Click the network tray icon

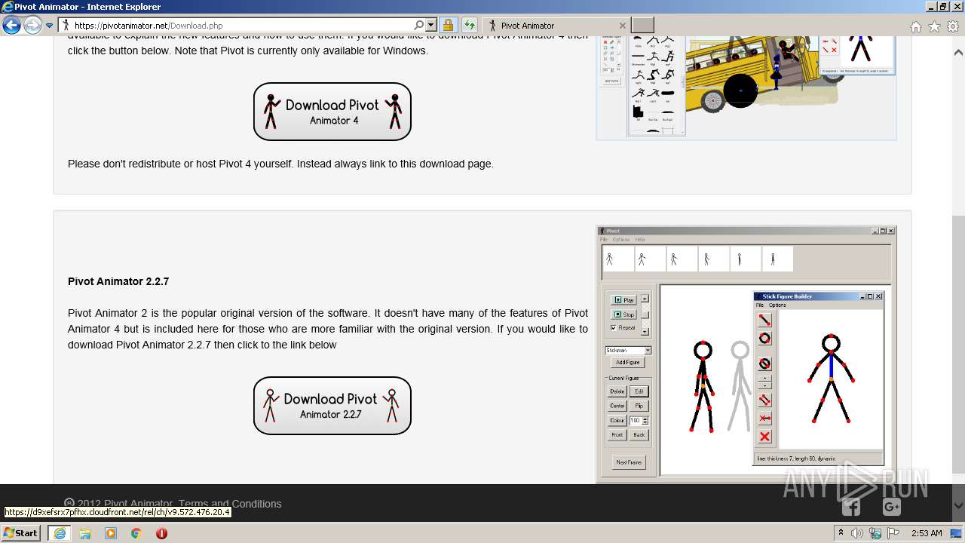tap(875, 533)
